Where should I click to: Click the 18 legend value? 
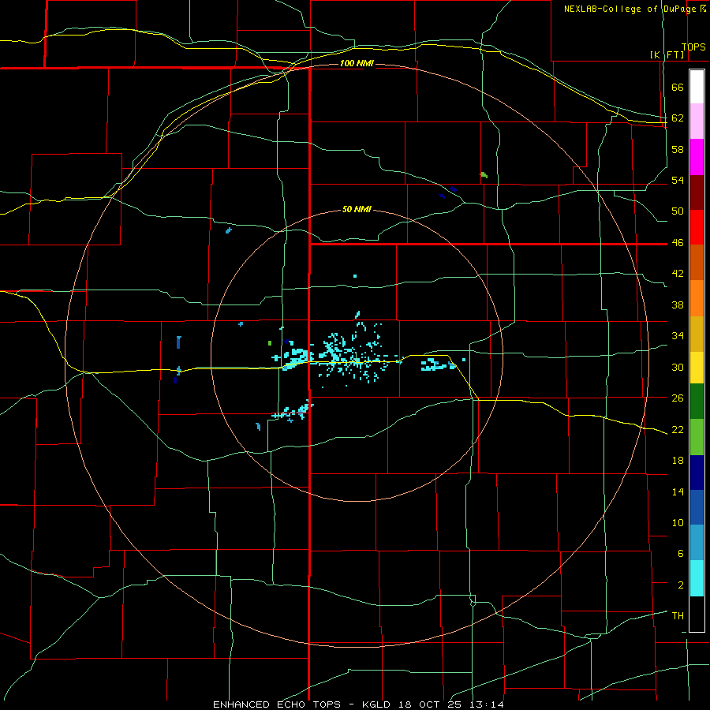coord(678,461)
